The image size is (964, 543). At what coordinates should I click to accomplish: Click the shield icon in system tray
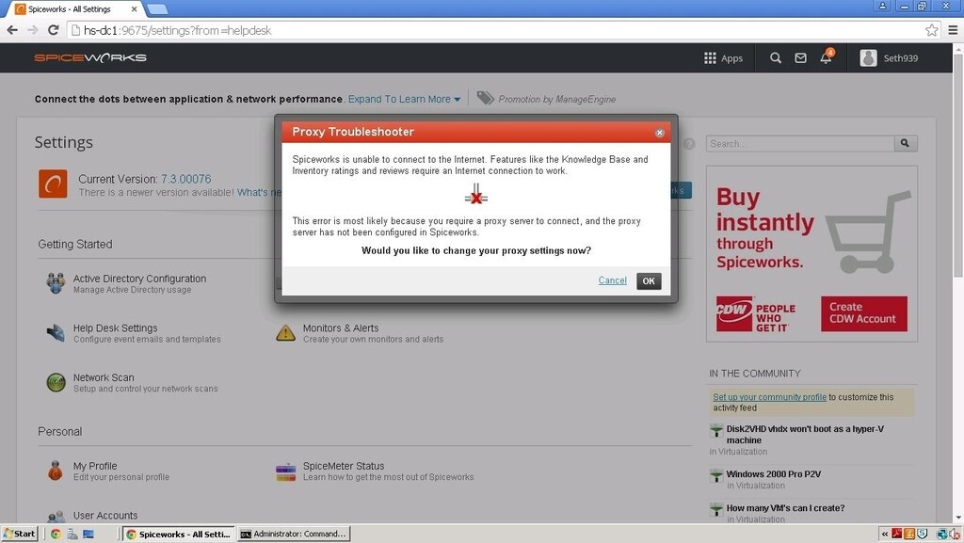[922, 534]
